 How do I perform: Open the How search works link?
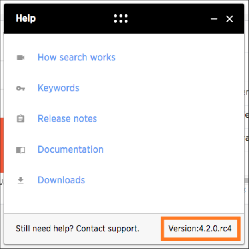(76, 57)
